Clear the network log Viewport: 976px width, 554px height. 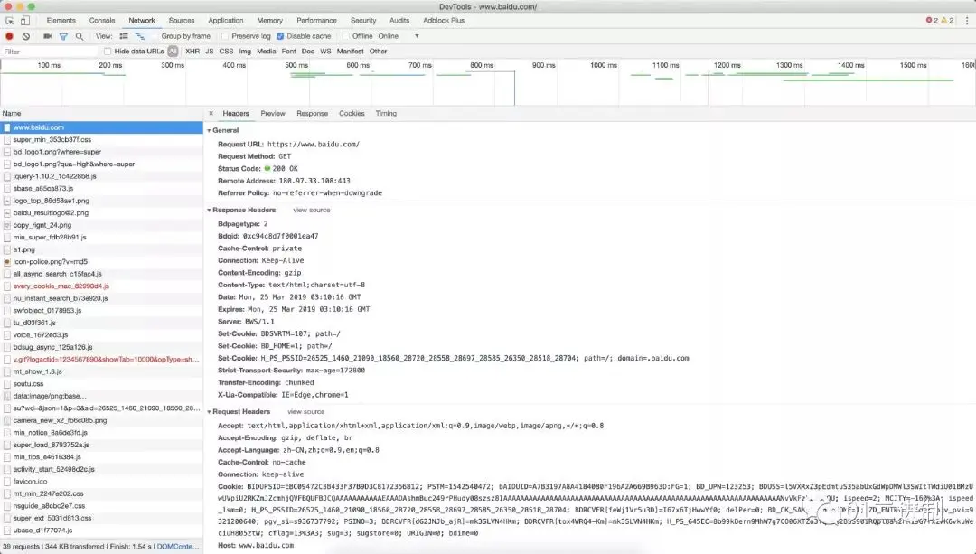[x=25, y=36]
